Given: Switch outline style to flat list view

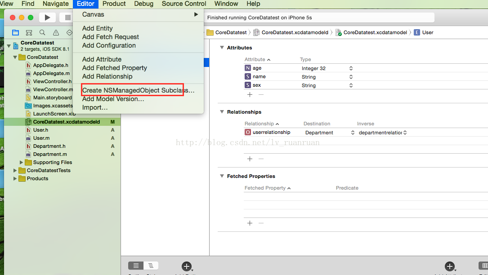Looking at the screenshot, I should tap(136, 266).
